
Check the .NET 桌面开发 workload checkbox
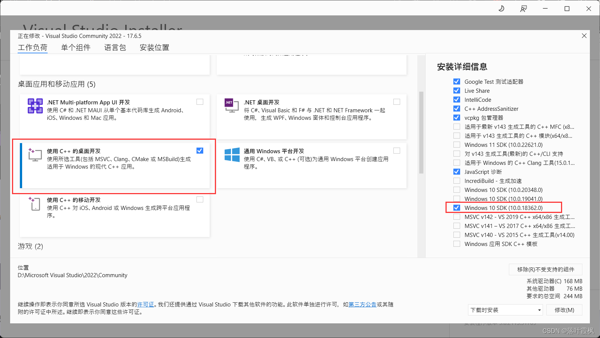coord(397,102)
